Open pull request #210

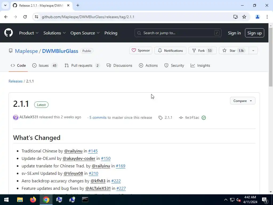point(94,173)
